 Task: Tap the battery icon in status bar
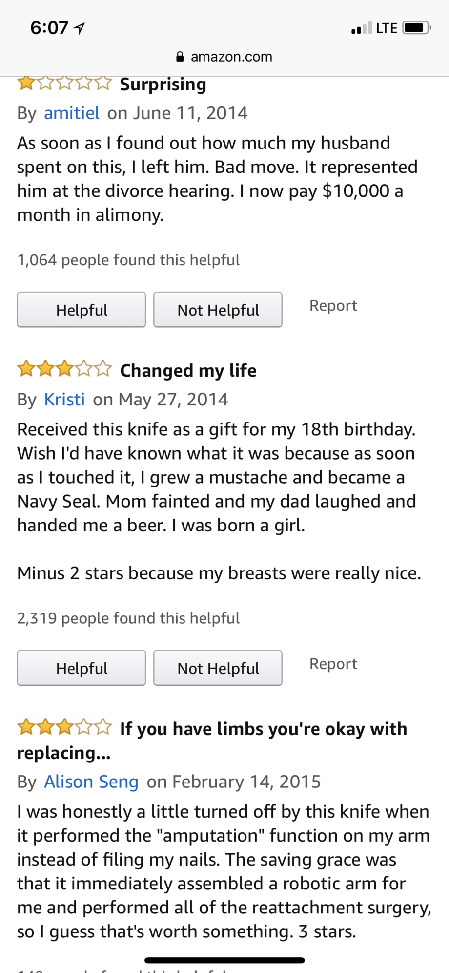pos(416,28)
